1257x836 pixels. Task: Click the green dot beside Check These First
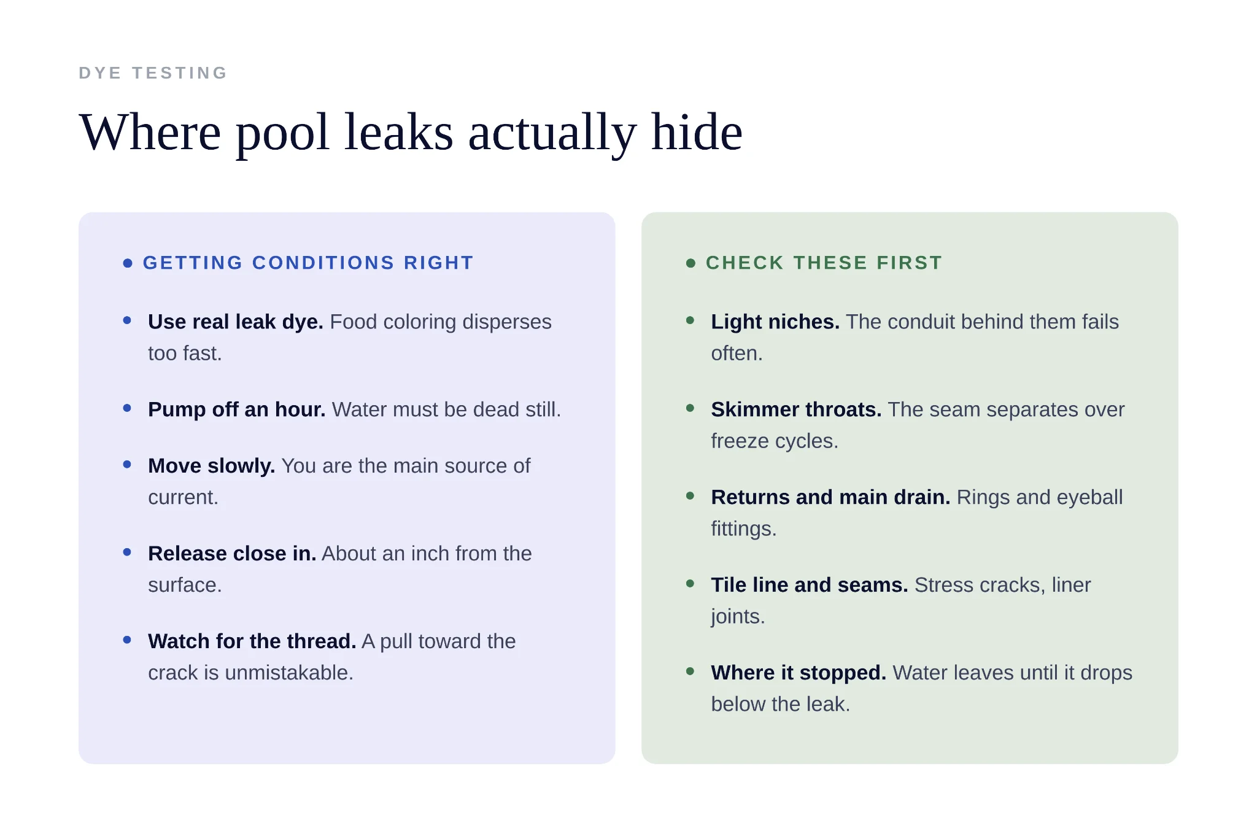coord(690,263)
